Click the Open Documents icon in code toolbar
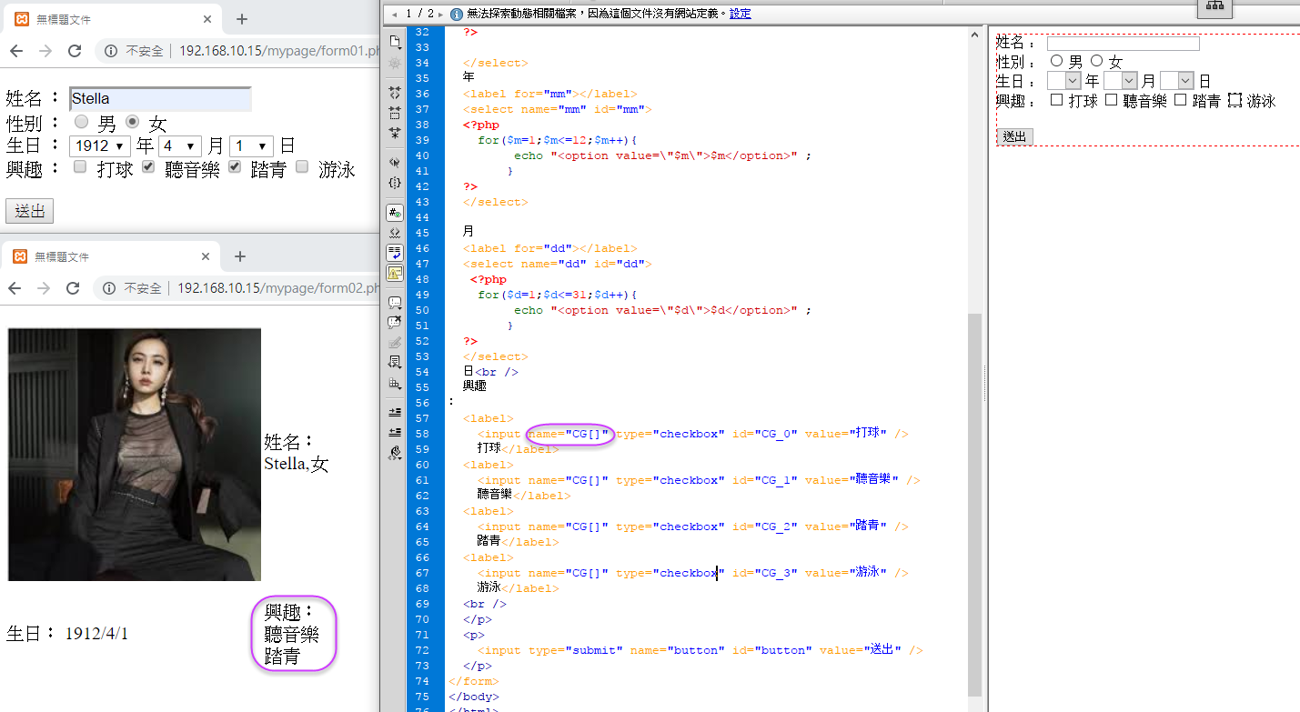The height and width of the screenshot is (712, 1300). coord(394,42)
